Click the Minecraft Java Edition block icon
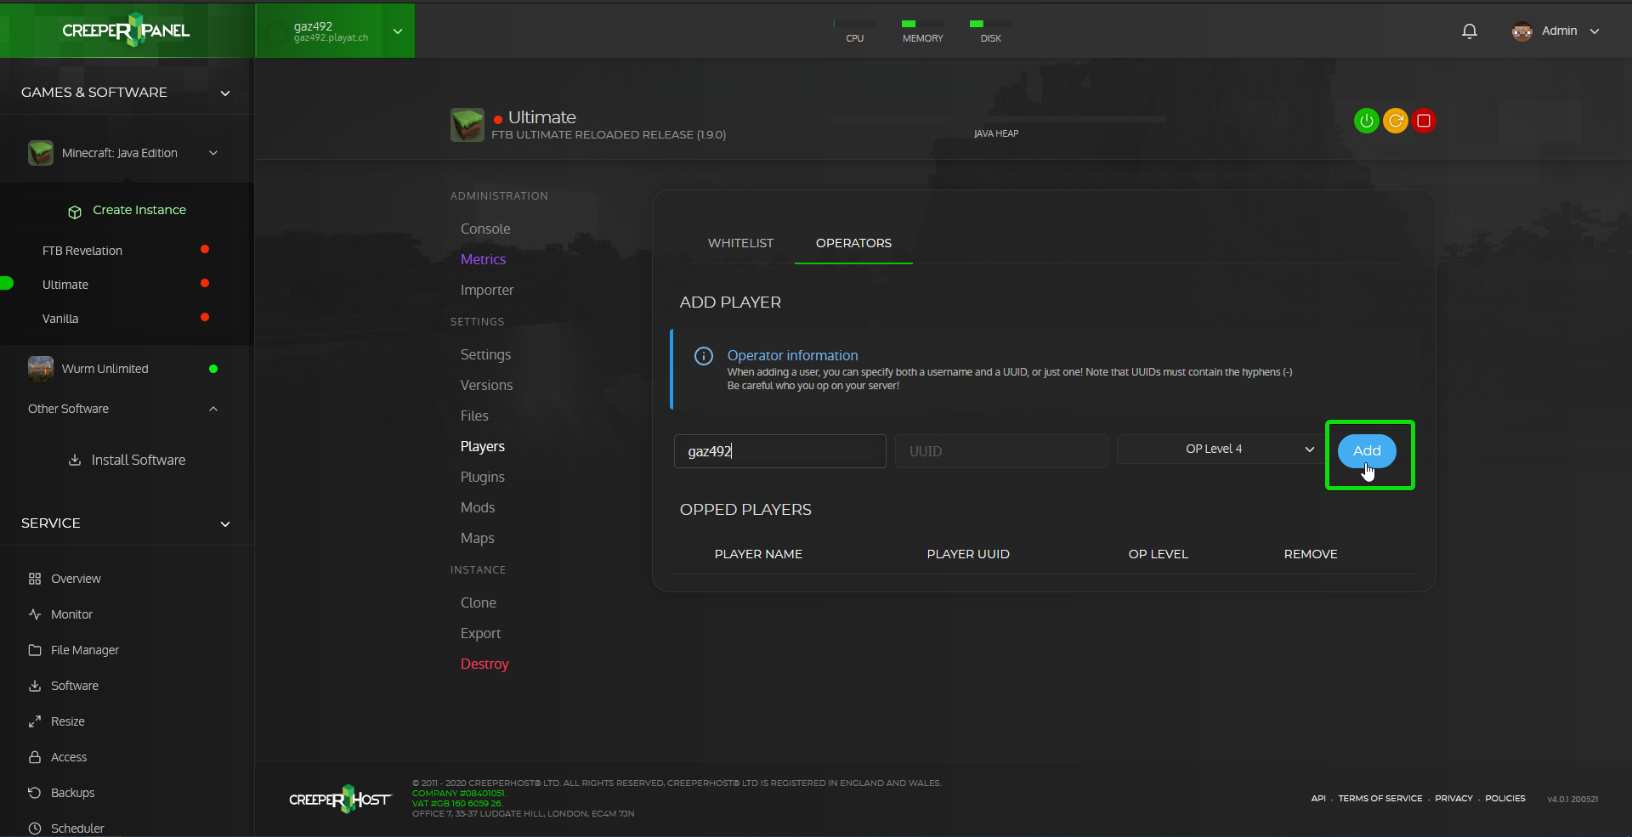1632x837 pixels. [40, 153]
